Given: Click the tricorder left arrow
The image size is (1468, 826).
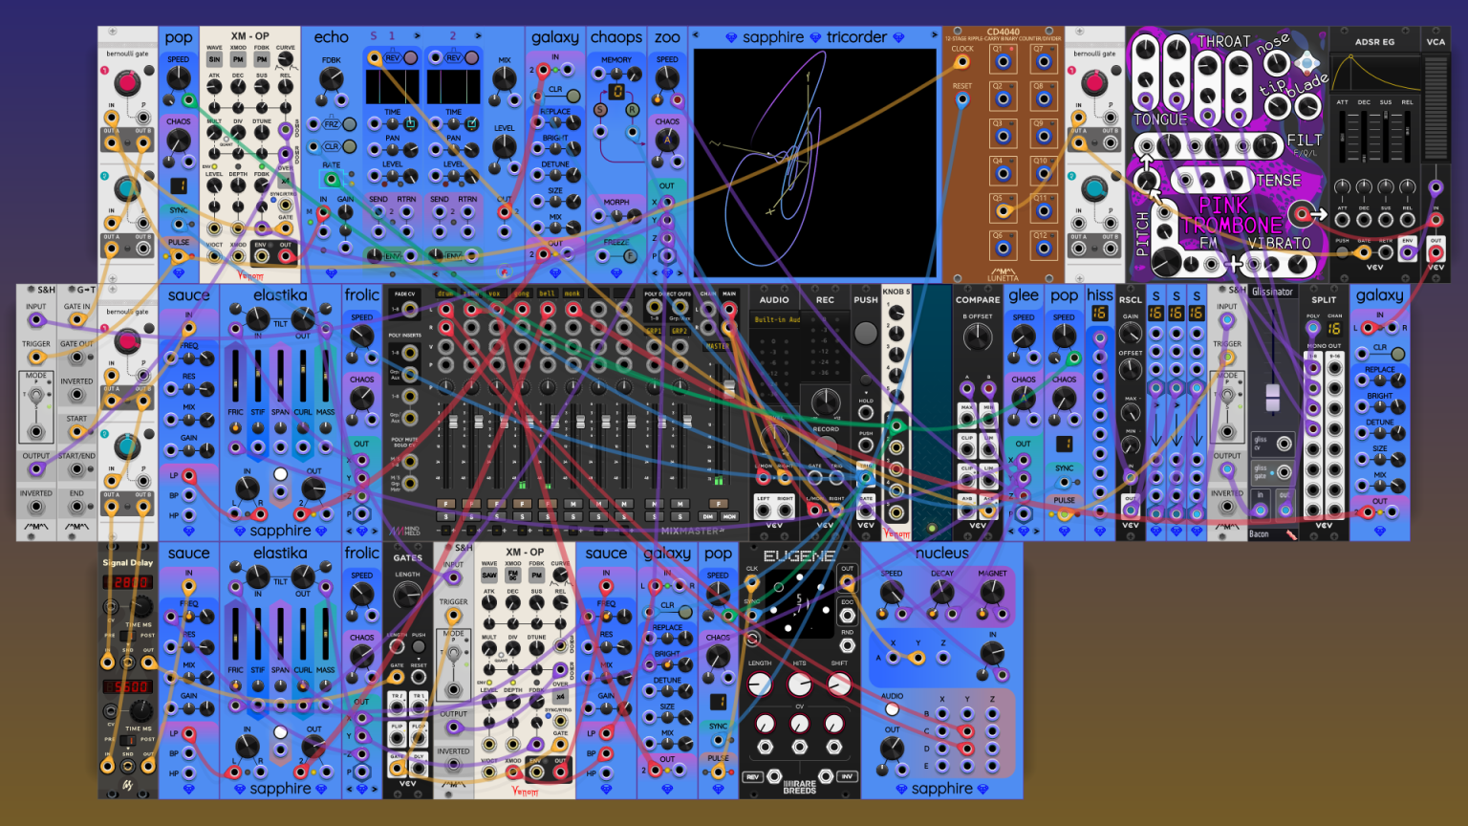Looking at the screenshot, I should pyautogui.click(x=696, y=36).
